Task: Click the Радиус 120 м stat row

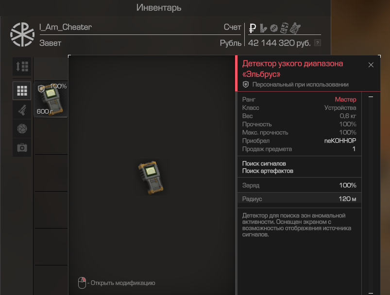Action: pos(299,199)
